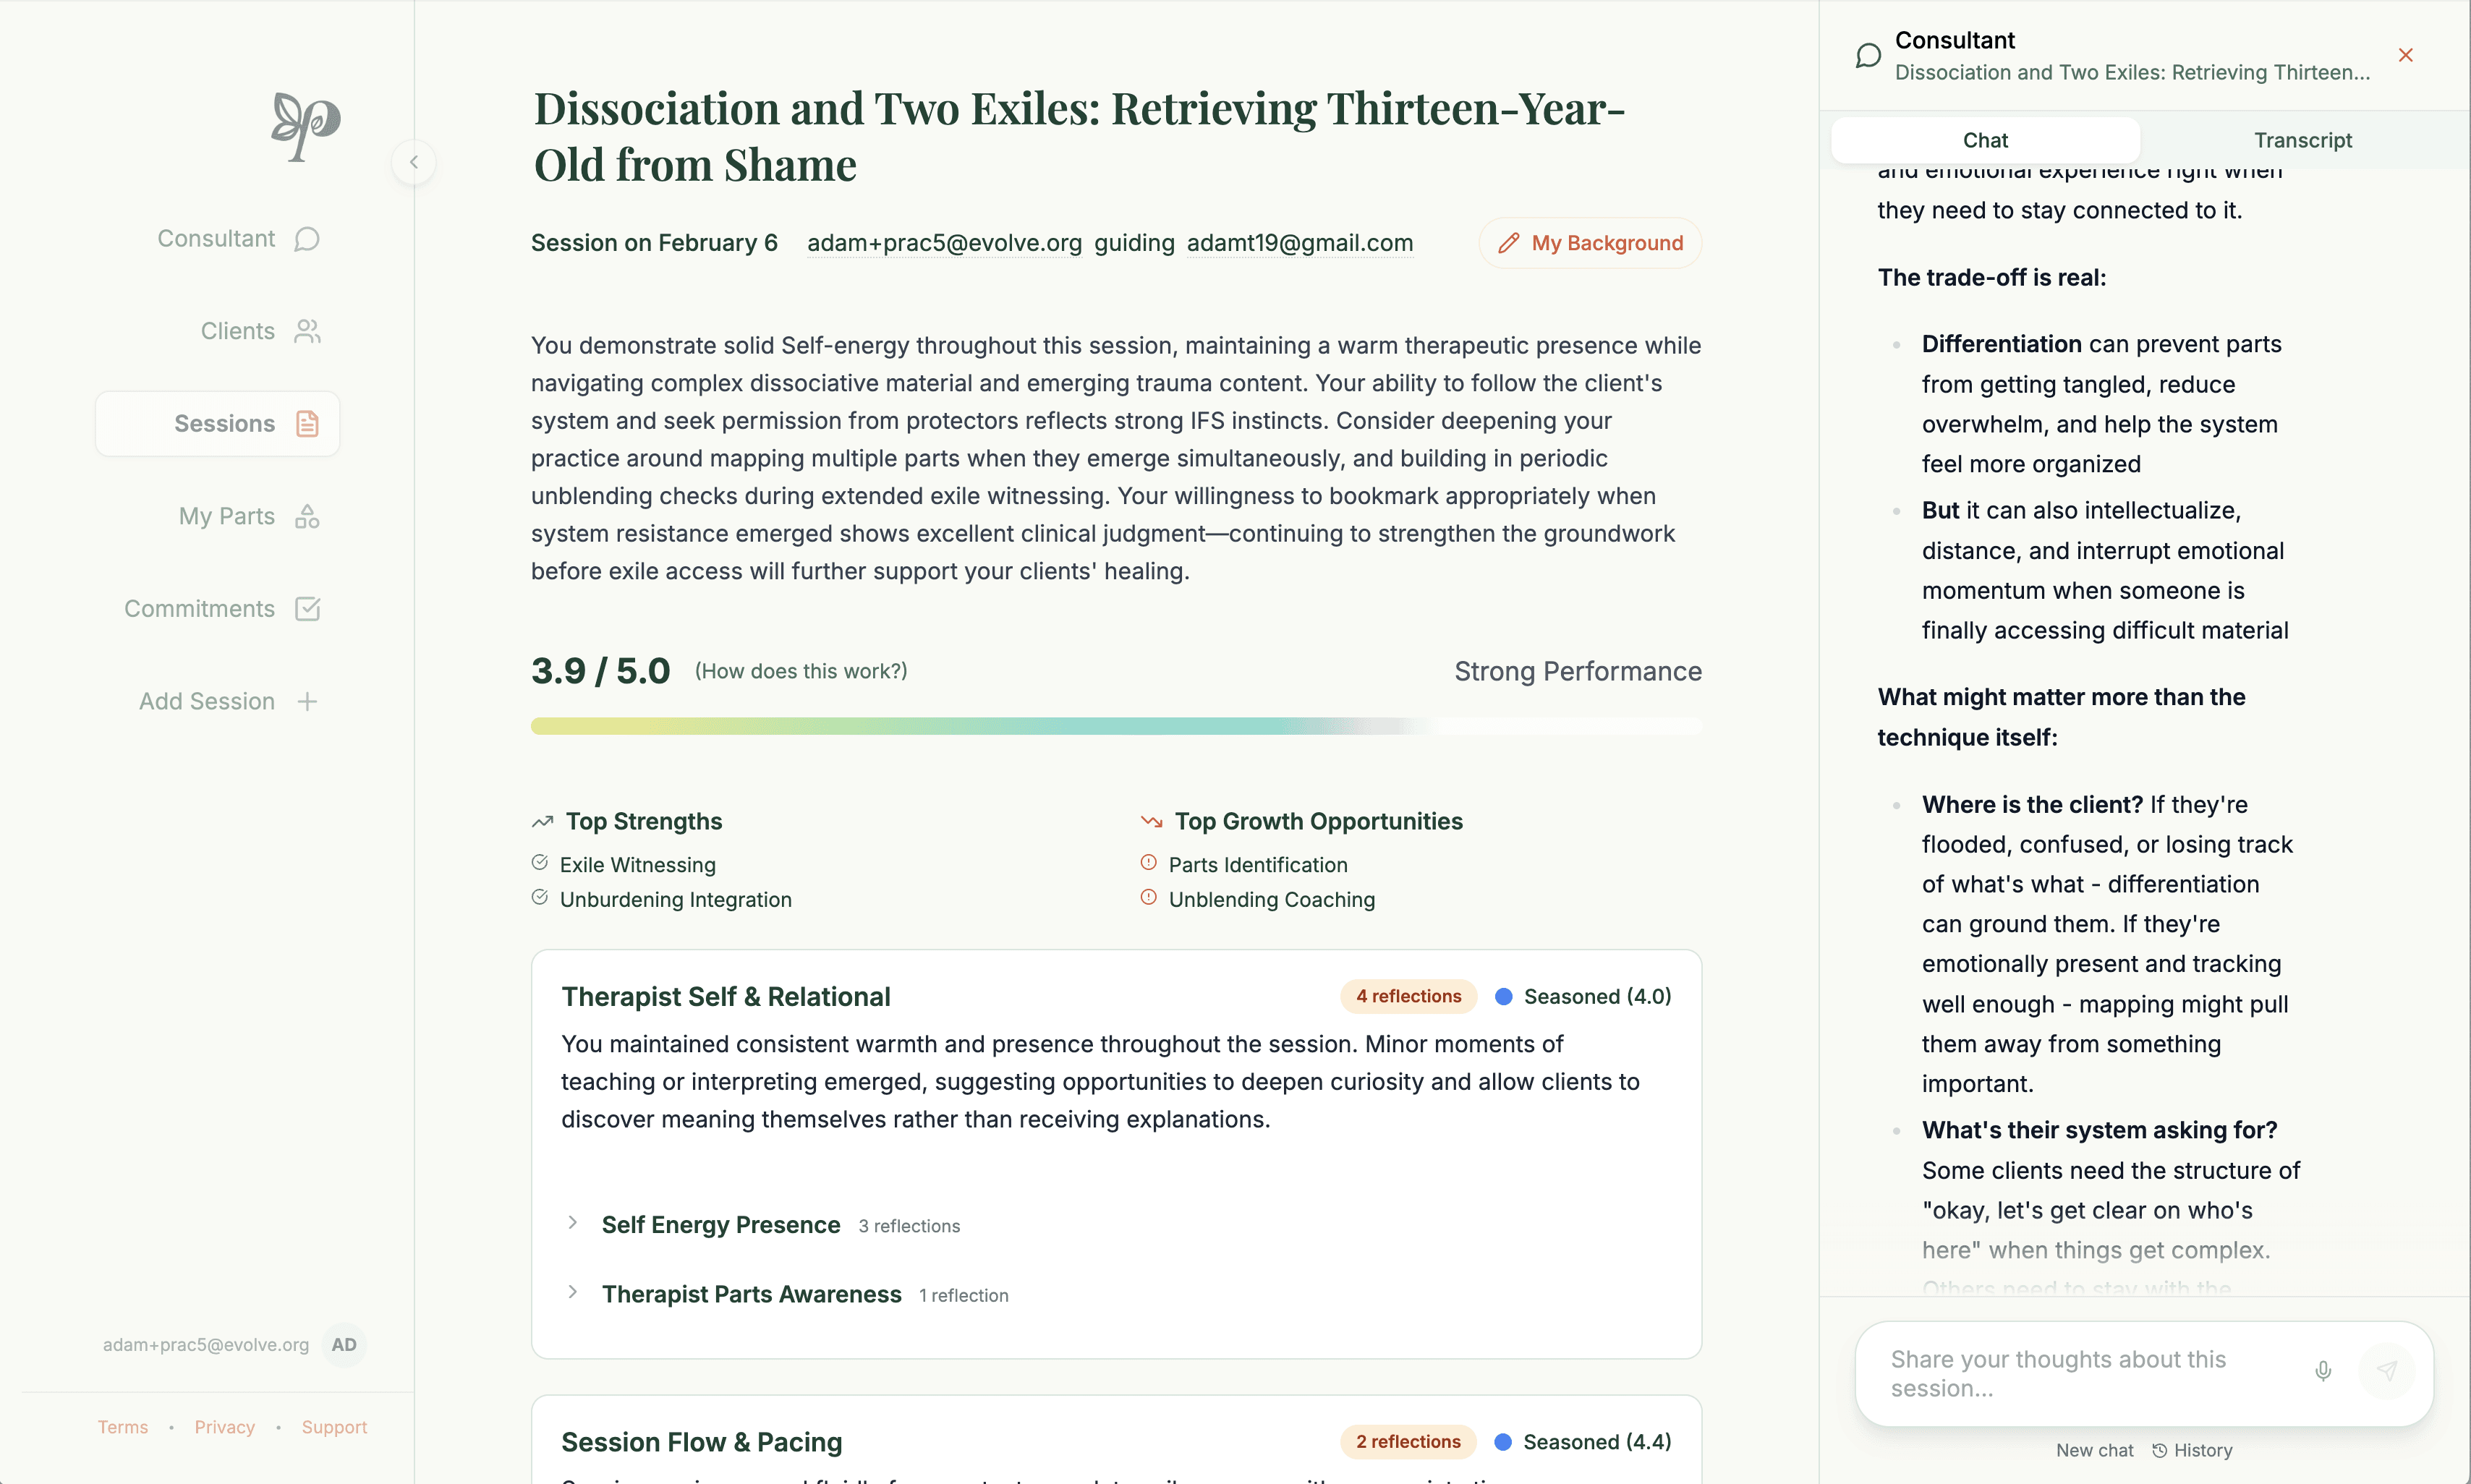This screenshot has width=2471, height=1484.
Task: Click the Clients people icon
Action: point(307,331)
